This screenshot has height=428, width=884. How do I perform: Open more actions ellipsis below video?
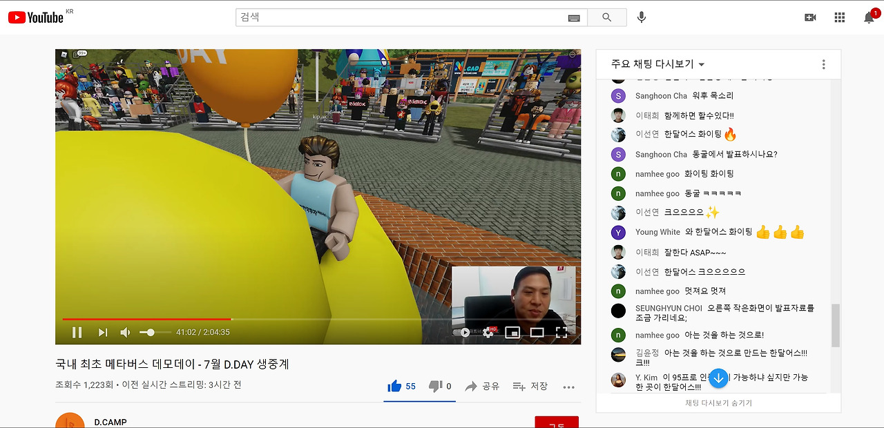click(x=569, y=387)
